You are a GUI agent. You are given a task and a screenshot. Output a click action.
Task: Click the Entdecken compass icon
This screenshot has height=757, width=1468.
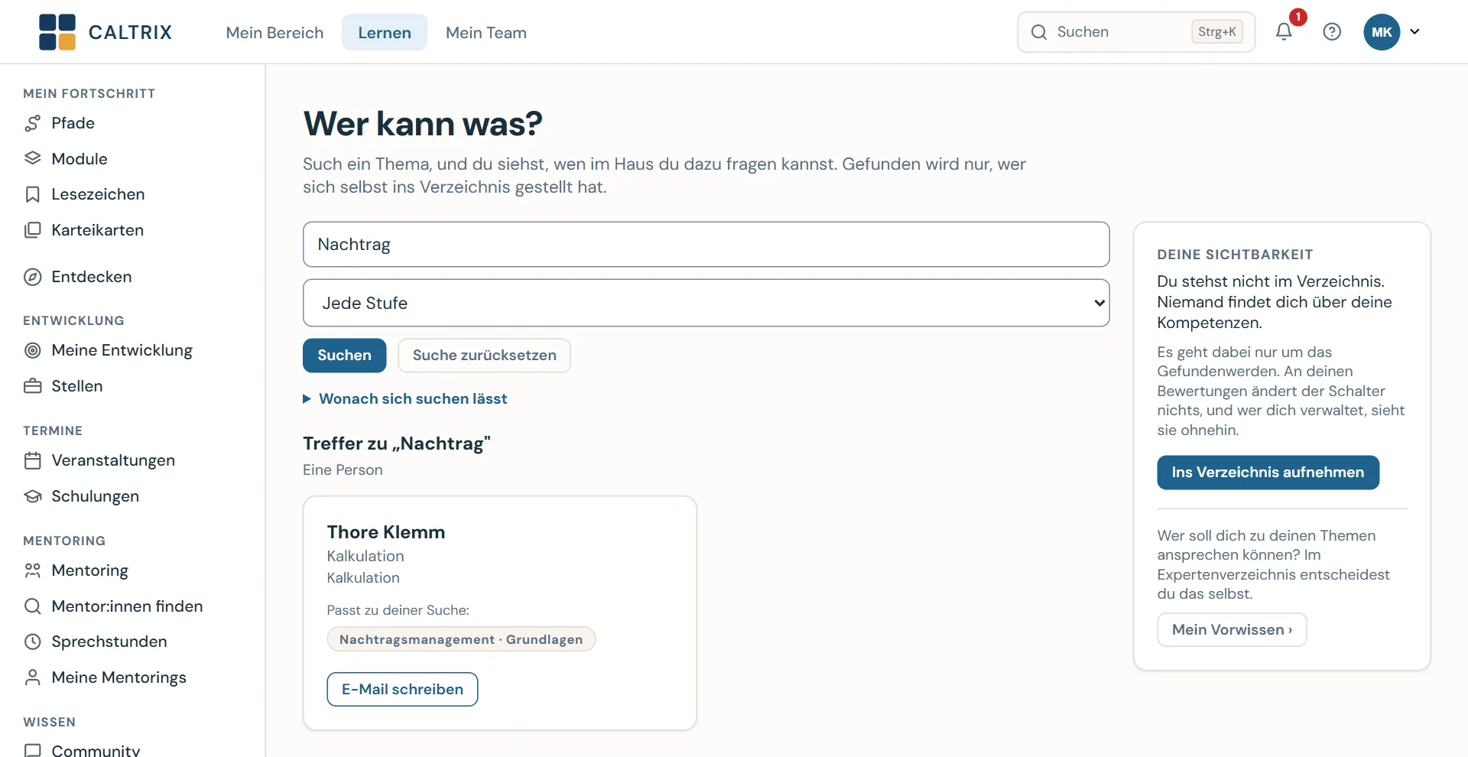tap(33, 277)
